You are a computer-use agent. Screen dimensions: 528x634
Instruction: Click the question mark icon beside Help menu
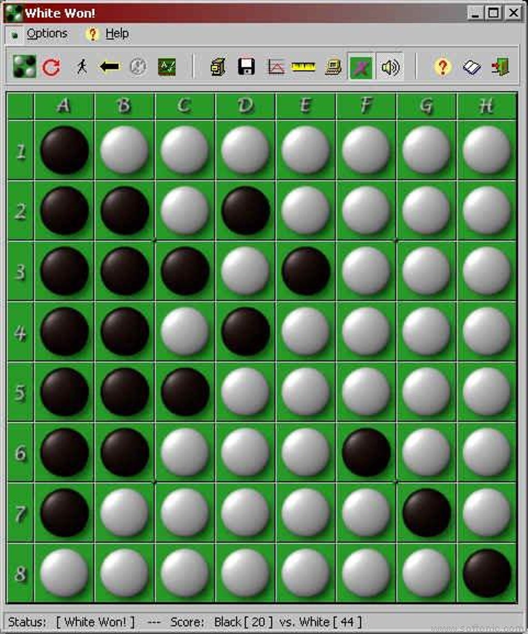click(x=93, y=34)
